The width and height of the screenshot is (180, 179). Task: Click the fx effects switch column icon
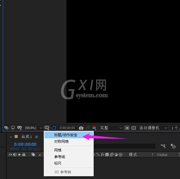click(102, 154)
